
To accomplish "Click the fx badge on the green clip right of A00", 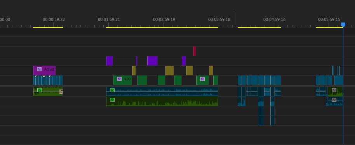I will pos(202,79).
